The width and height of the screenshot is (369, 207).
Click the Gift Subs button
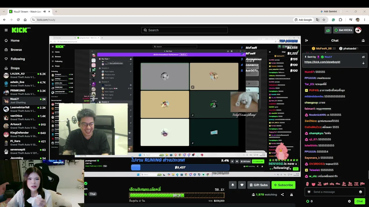pos(259,185)
